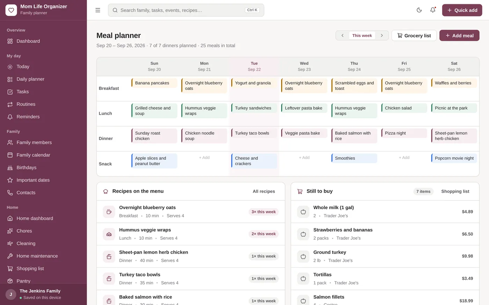Click the Family members people icon
Viewport: 489px width, 305px height.
10,143
